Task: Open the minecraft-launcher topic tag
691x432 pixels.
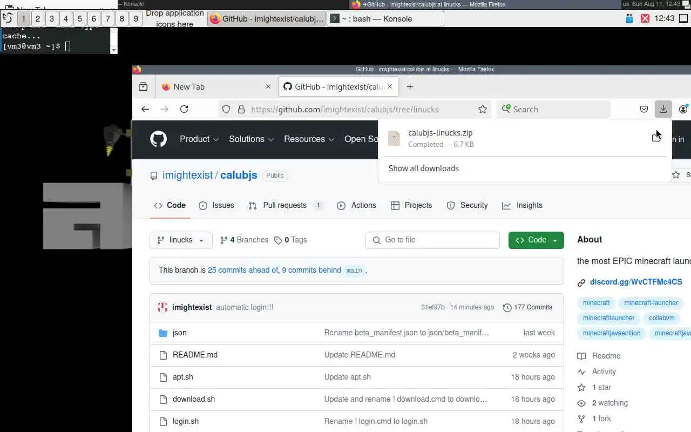Action: (651, 303)
